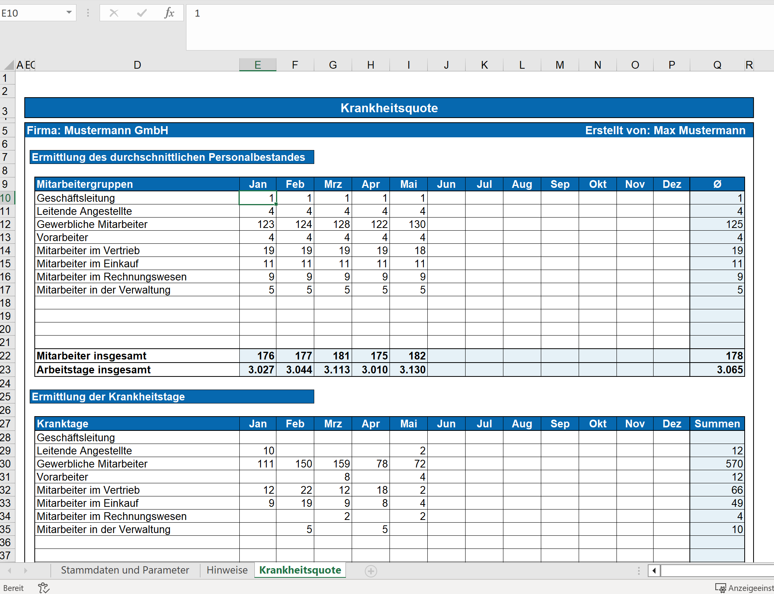This screenshot has width=774, height=594.
Task: Click the Ø average column header cell
Action: [x=717, y=184]
